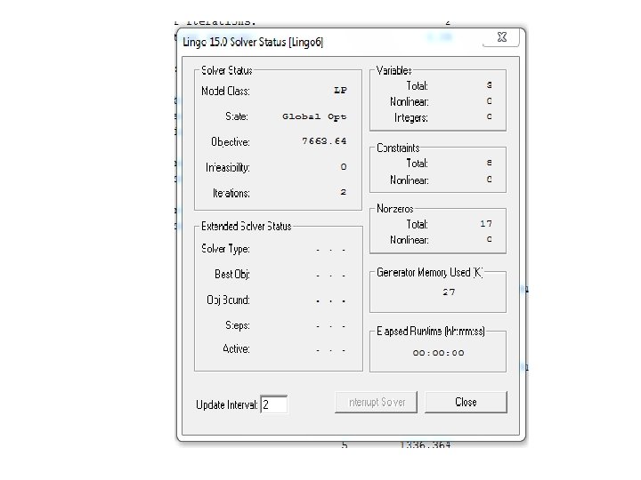Click 1336.364 in the background window
641x480 pixels.
(x=426, y=445)
